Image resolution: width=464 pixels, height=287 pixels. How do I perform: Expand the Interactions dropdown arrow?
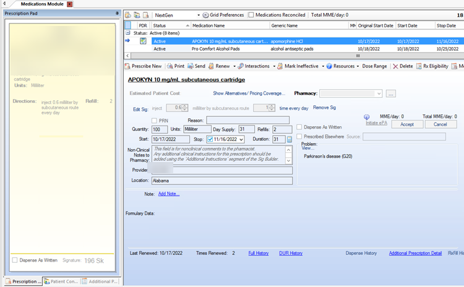274,66
